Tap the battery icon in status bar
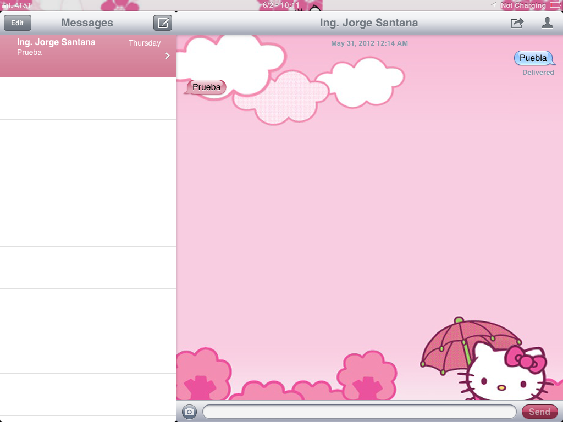 [x=555, y=5]
